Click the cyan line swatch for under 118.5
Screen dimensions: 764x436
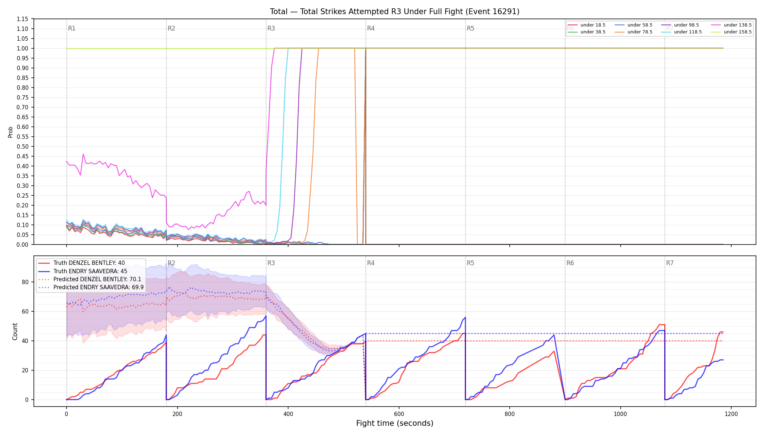tap(666, 32)
